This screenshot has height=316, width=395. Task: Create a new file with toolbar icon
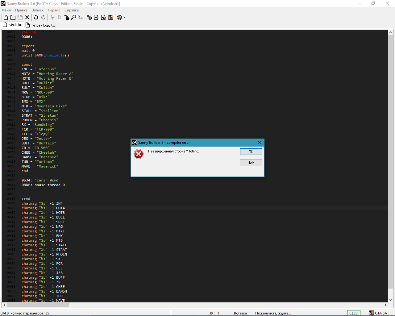pos(6,18)
